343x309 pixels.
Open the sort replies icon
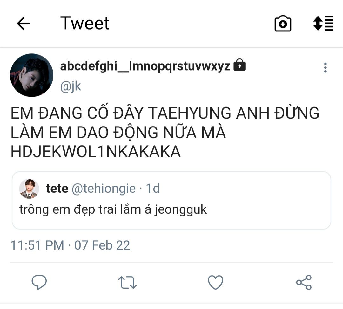point(323,24)
